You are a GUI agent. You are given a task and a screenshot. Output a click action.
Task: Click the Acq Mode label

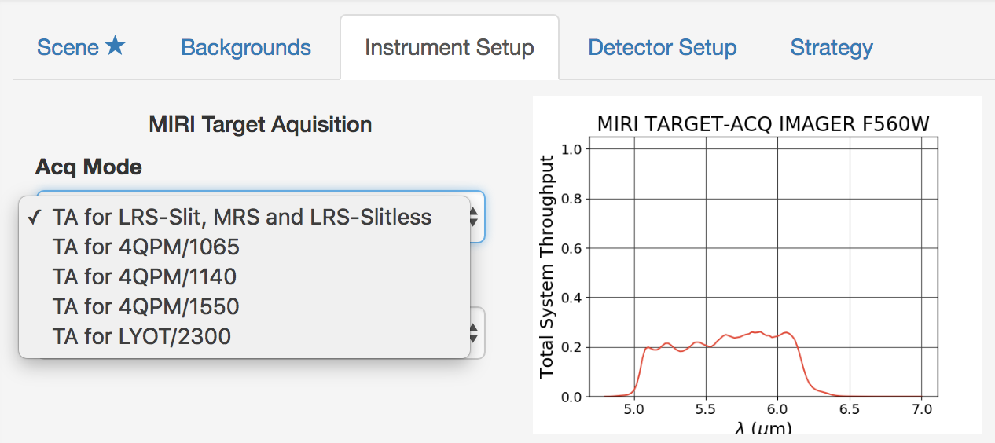[89, 167]
